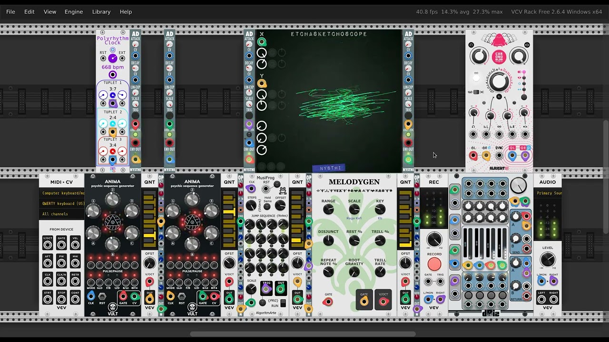Open the Edit menu

coord(29,11)
